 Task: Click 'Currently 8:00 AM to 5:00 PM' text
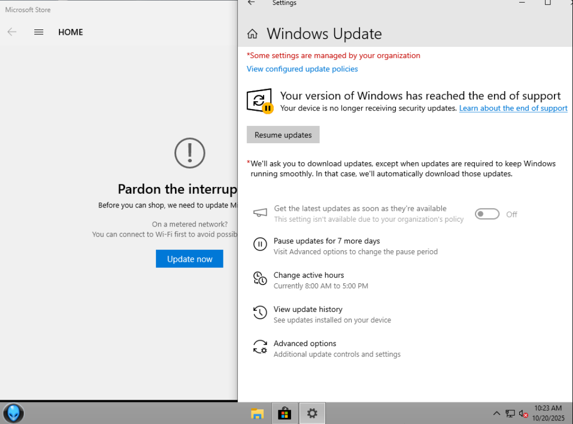321,286
